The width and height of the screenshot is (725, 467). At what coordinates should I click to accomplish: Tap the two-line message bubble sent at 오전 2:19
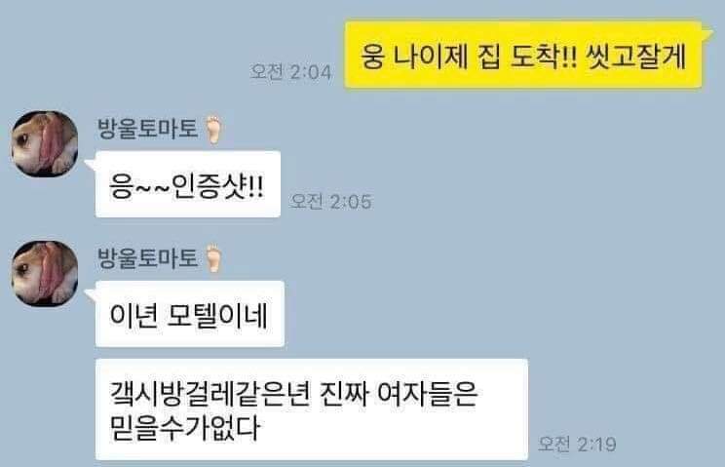tap(312, 409)
